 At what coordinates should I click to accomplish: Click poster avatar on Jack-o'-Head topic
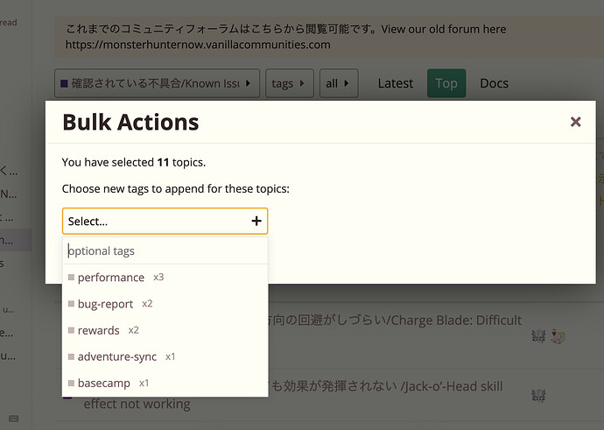[538, 395]
